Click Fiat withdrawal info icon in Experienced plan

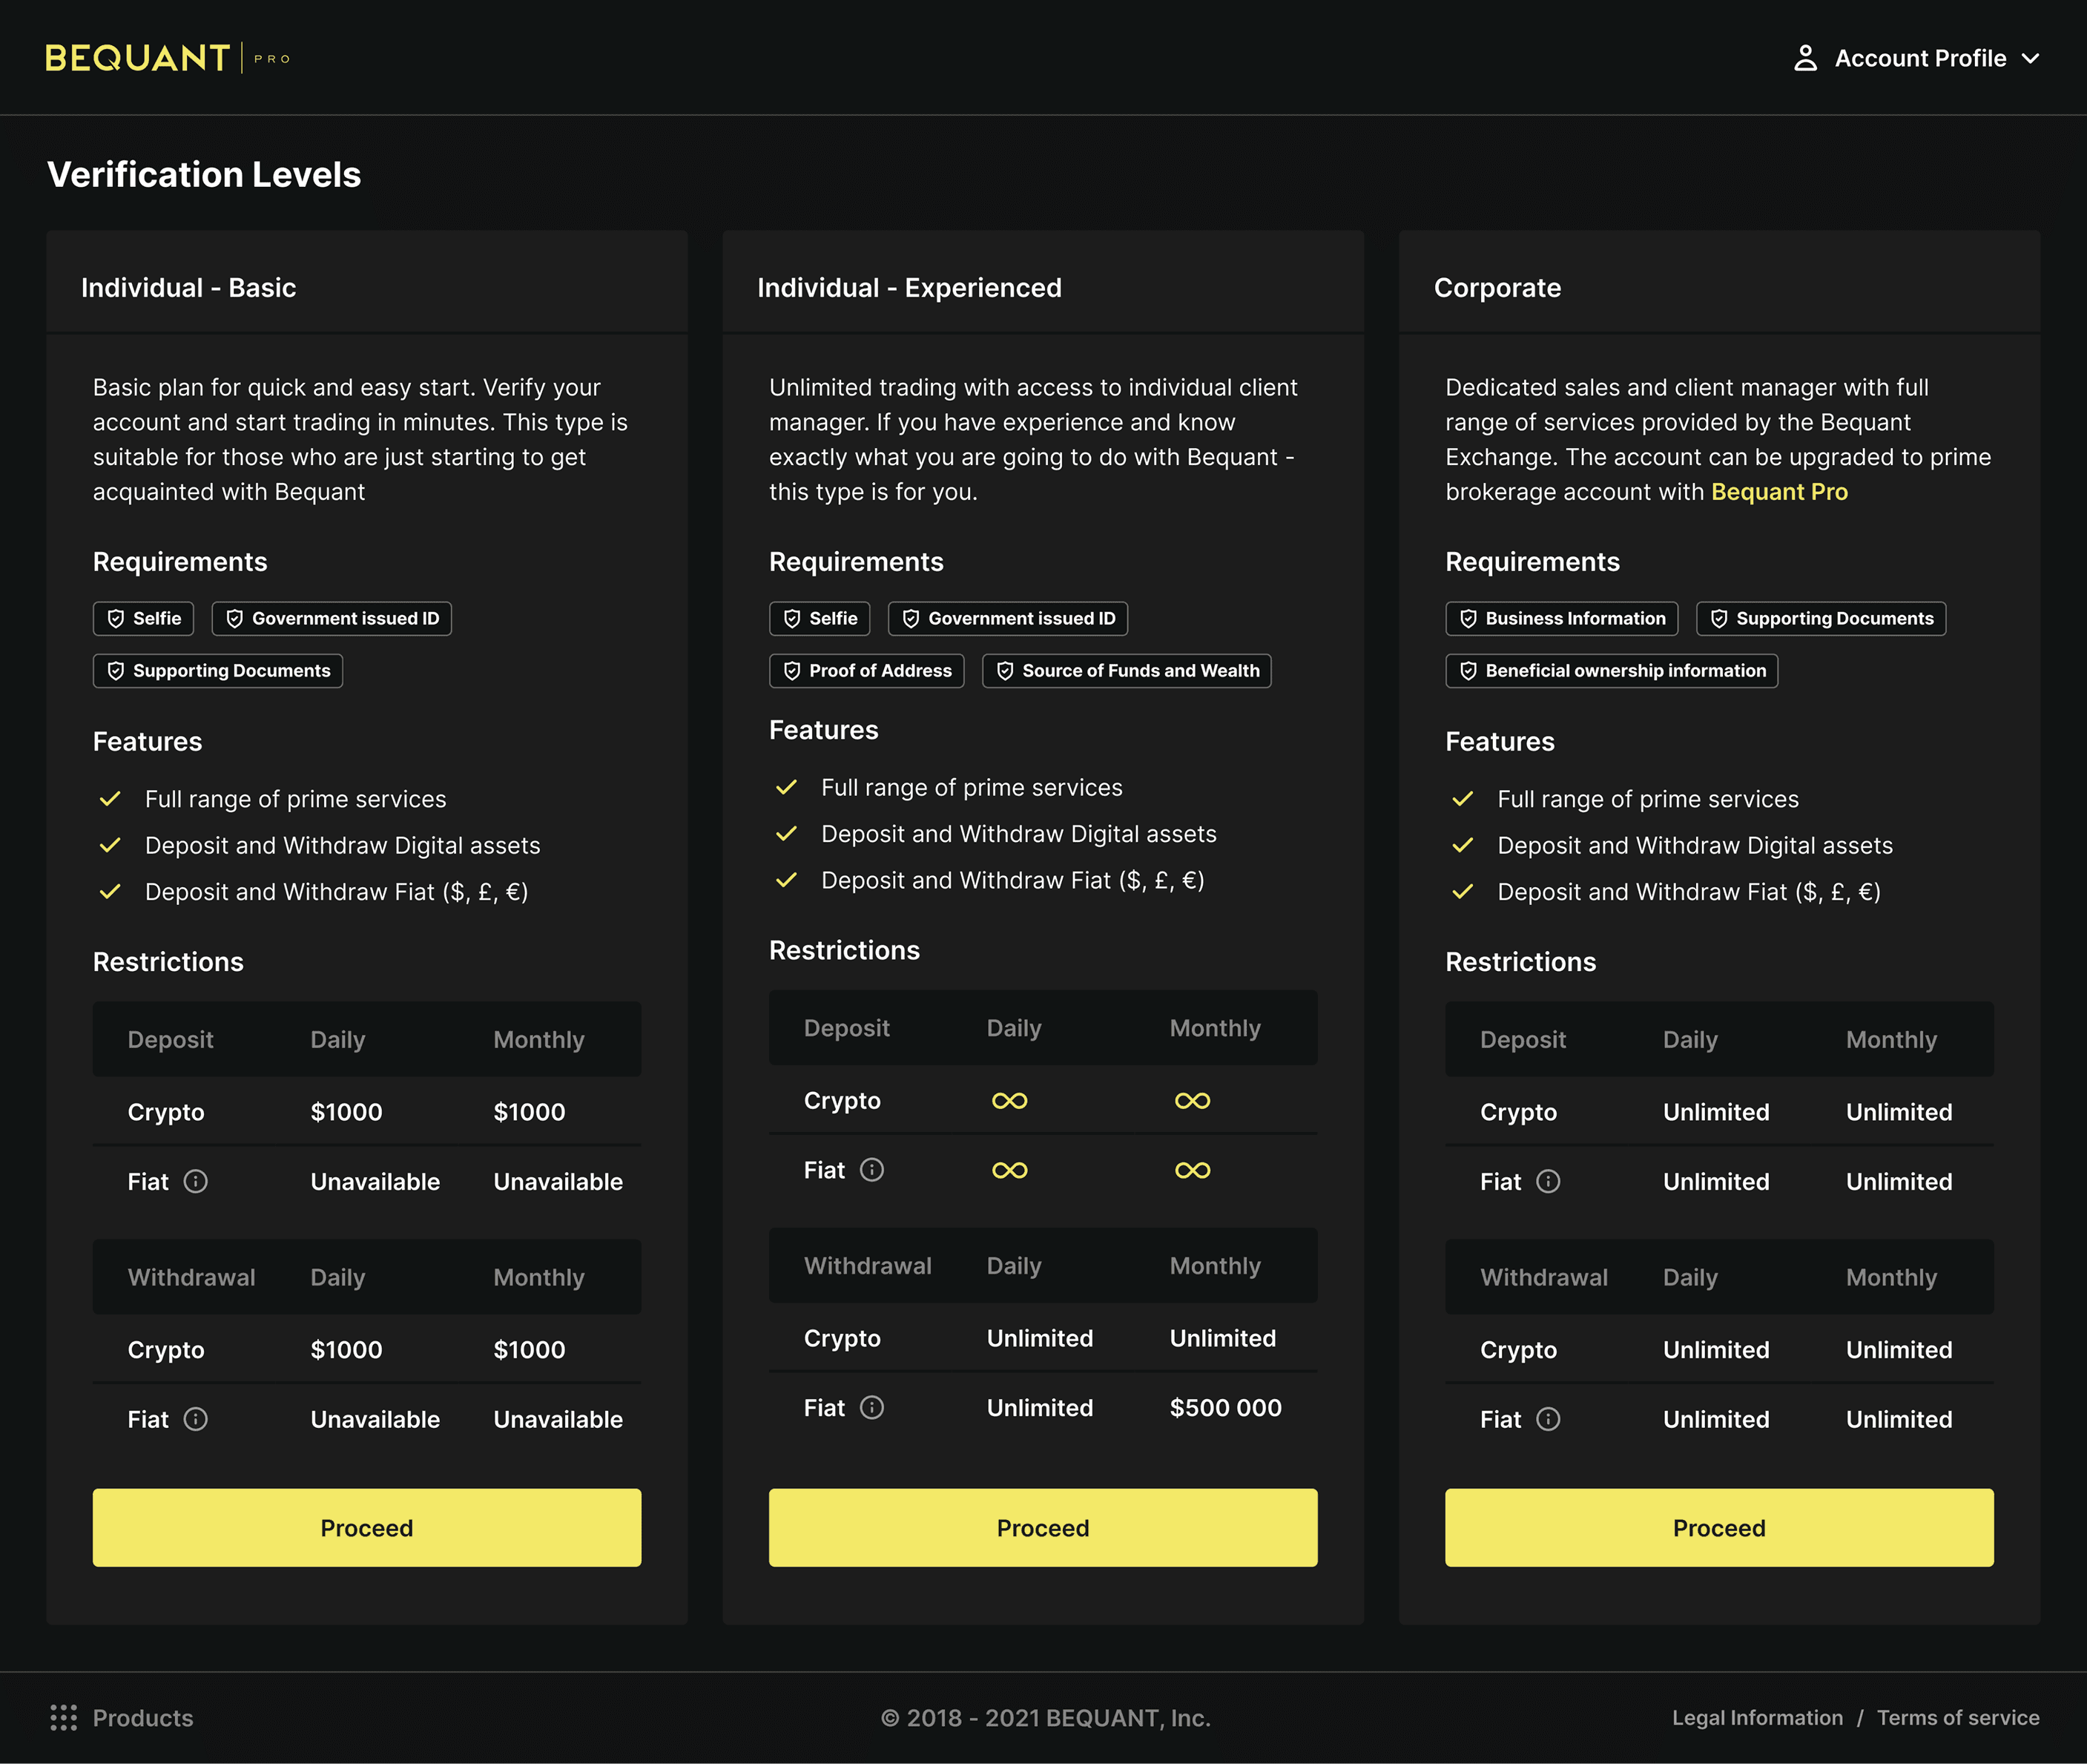tap(871, 1407)
